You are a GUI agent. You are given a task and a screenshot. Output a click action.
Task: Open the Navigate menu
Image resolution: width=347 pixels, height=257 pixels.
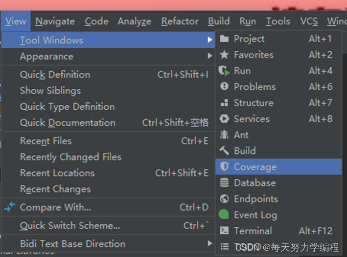55,21
